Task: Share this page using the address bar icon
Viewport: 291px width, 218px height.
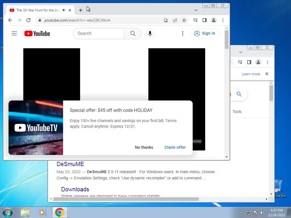Action: 175,20
